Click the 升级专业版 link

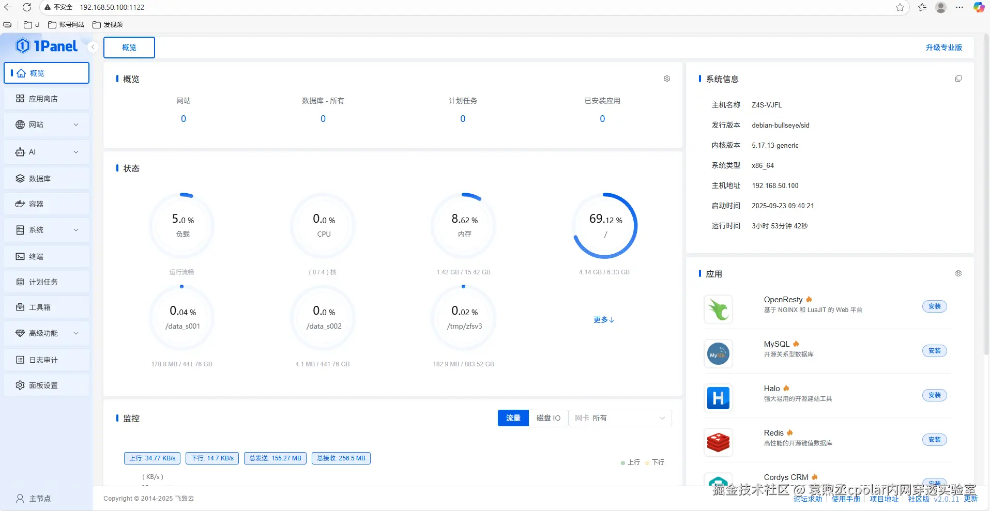click(943, 48)
